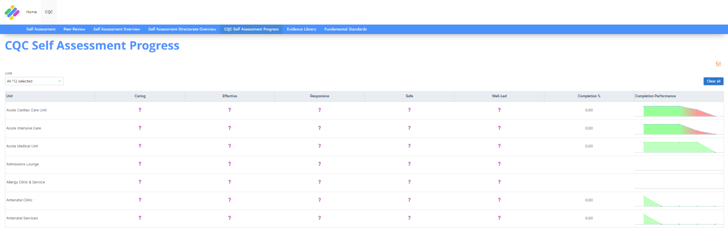Click Responsive question mark for Admissions Lounge
This screenshot has height=228, width=728.
click(x=319, y=164)
